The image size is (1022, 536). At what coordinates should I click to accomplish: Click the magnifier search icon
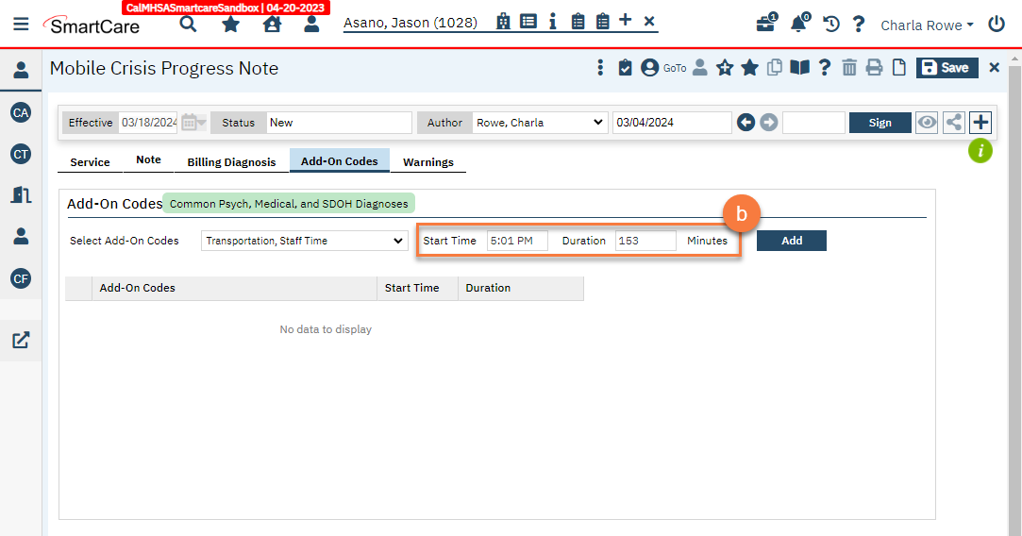click(189, 25)
